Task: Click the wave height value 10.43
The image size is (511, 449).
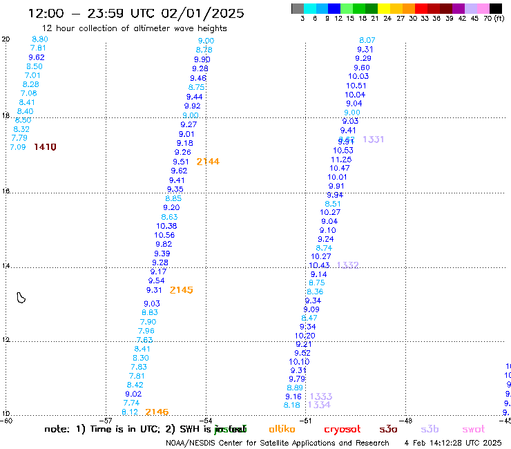Action: point(319,265)
